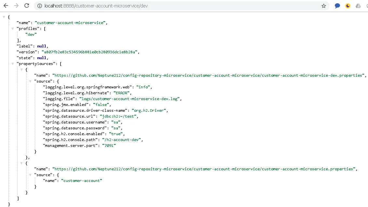The height and width of the screenshot is (207, 368).
Task: Select the "spring.datasource.driver-class-name" key
Action: pyautogui.click(x=85, y=111)
